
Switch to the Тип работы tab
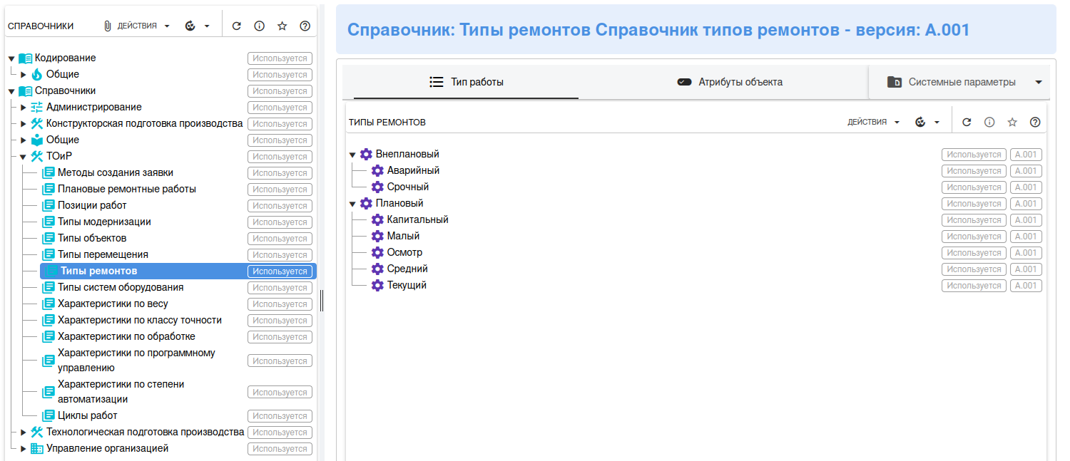point(466,82)
